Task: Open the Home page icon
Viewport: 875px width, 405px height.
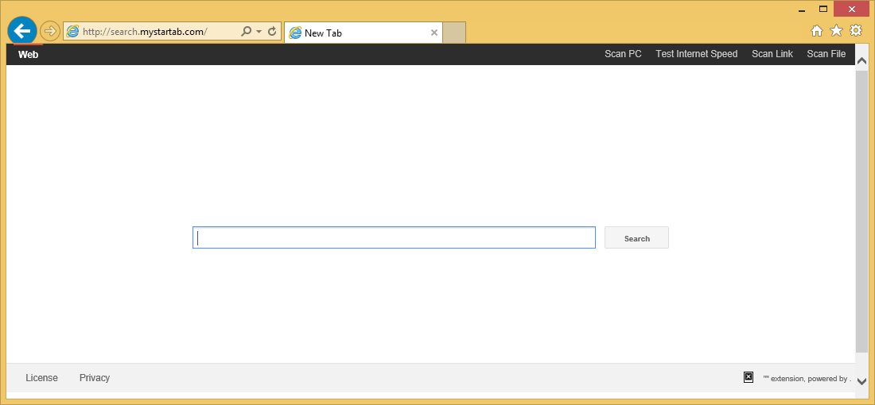Action: tap(816, 31)
